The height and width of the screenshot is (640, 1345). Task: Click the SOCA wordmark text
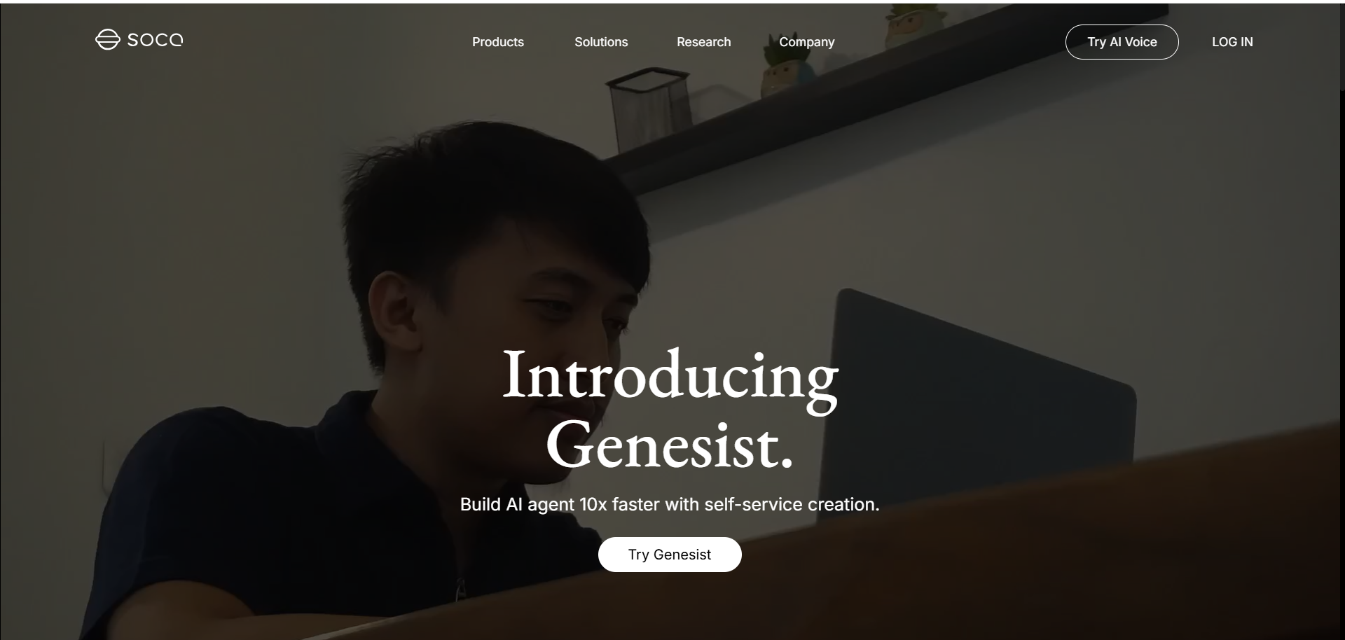click(155, 40)
